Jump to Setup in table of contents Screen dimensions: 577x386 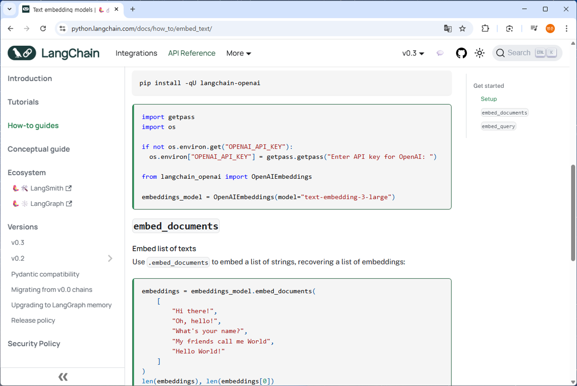pos(489,99)
